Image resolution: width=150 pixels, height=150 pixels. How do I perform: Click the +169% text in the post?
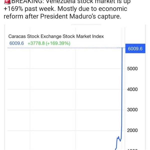13,9
